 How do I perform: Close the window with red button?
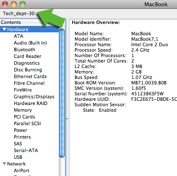coord(5,4)
